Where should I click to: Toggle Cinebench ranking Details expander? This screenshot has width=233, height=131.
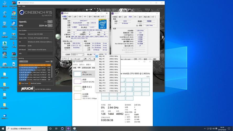(51, 62)
